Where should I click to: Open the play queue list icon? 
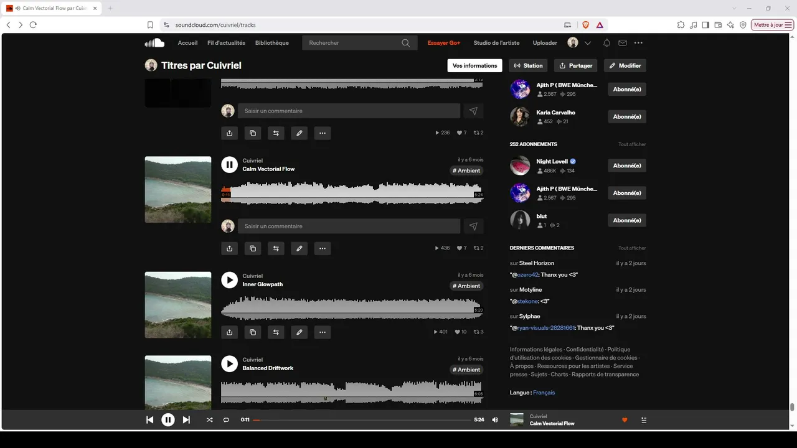click(644, 420)
